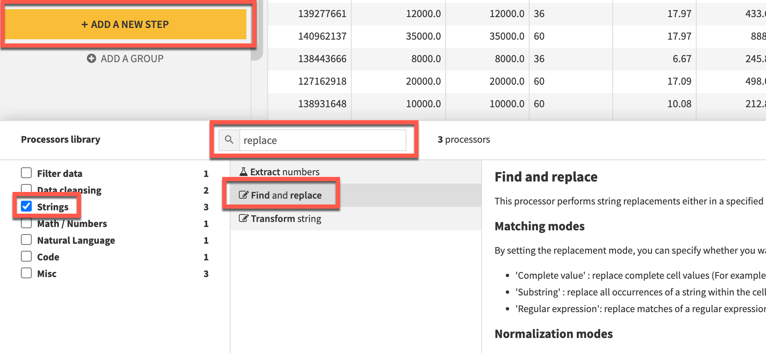This screenshot has width=766, height=353.
Task: Select the Extract numbers processor
Action: 285,172
